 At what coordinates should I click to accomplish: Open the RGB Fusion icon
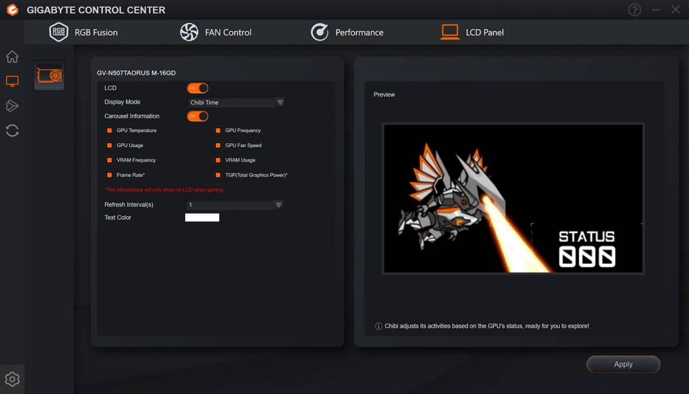58,32
